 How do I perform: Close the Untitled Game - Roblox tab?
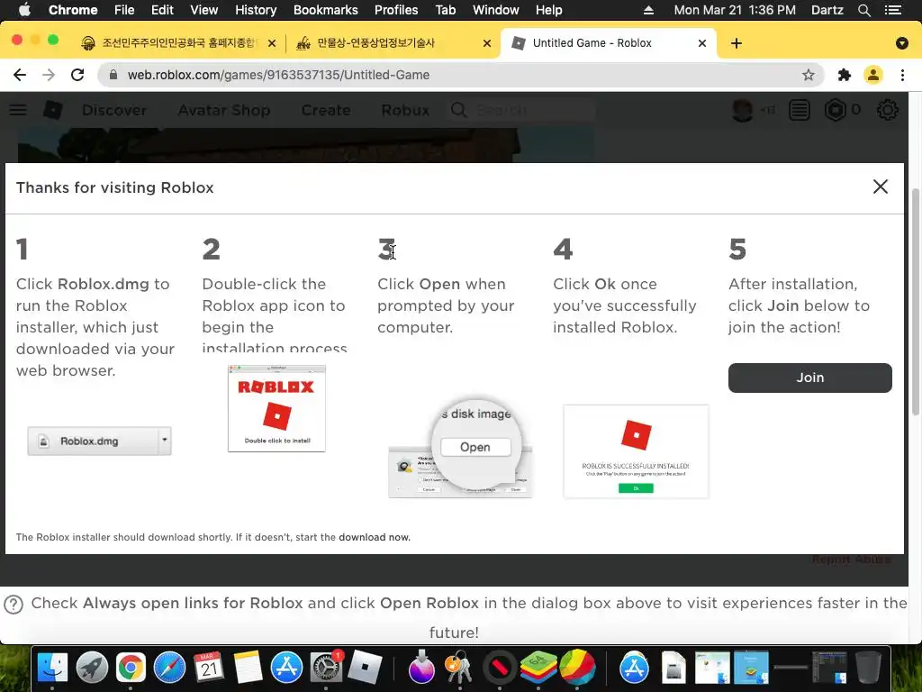click(x=702, y=43)
